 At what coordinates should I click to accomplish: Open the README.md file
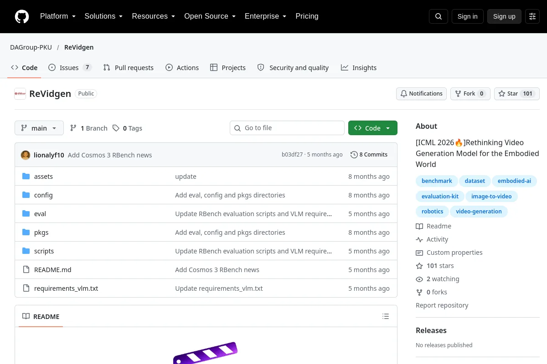click(x=53, y=270)
